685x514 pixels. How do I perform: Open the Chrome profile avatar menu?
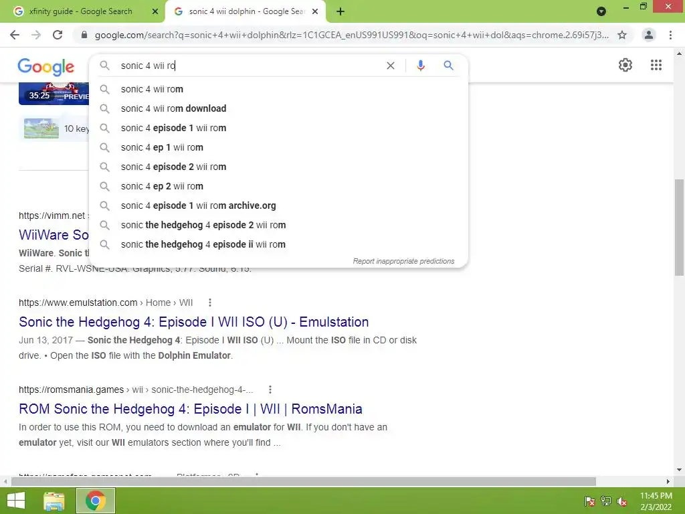pos(649,35)
